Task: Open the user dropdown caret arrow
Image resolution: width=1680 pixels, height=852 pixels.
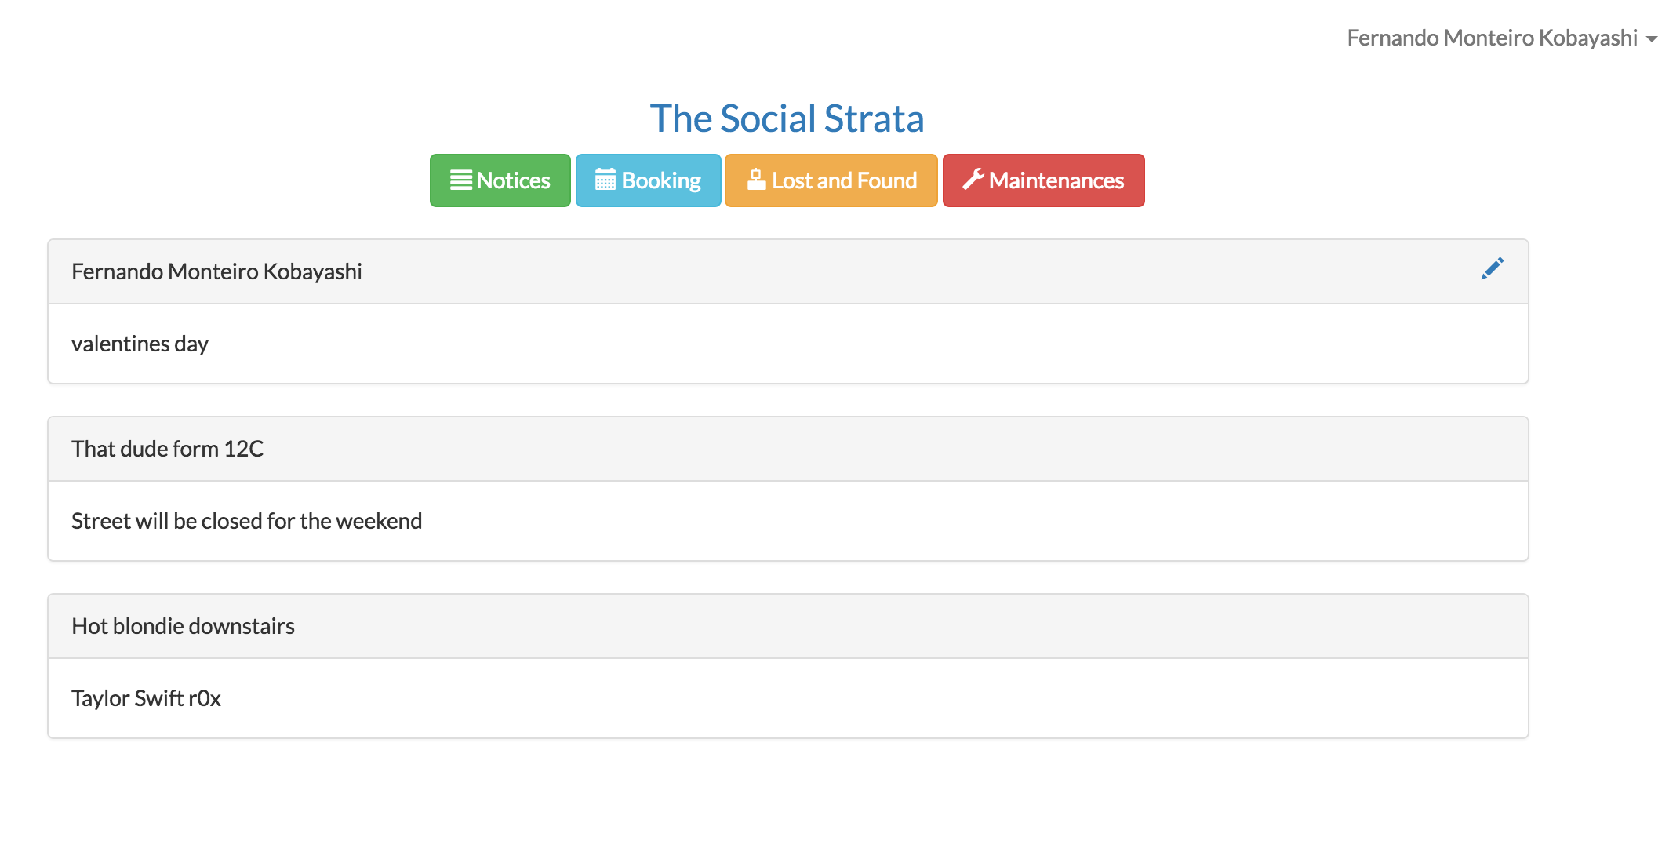Action: point(1652,39)
